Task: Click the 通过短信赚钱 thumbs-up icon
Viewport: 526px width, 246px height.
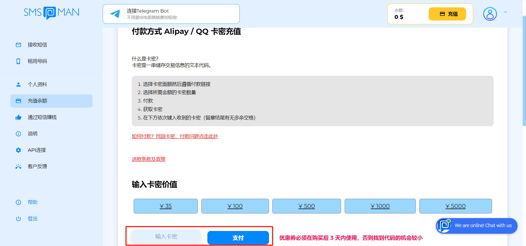Action: tap(18, 117)
